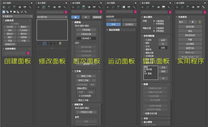The image size is (208, 127).
Task: Click the Display monitor icon in the Hierarchy panel
Action: click(x=94, y=7)
